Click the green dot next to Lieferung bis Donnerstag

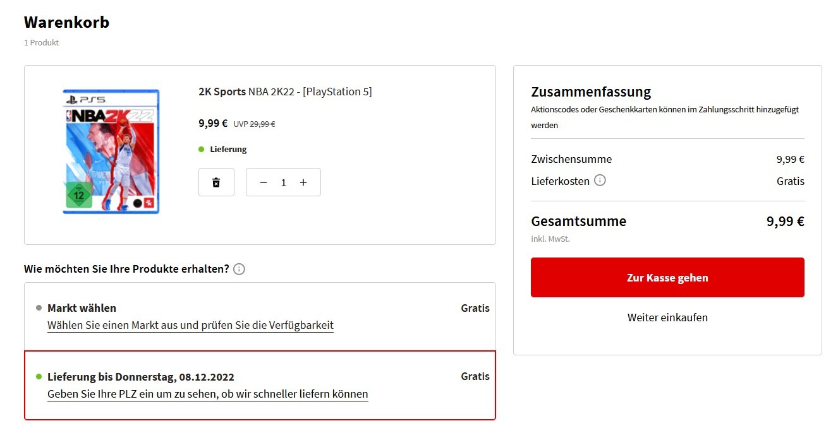[x=39, y=377]
